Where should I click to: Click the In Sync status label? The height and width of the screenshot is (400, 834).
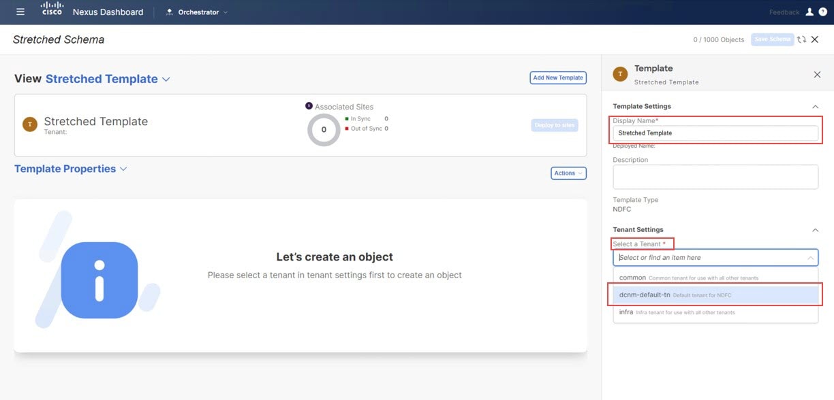360,119
